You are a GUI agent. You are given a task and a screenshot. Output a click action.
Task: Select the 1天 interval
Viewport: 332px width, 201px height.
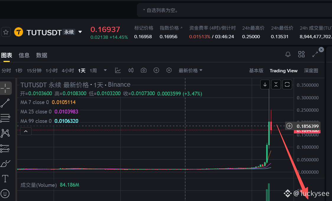coord(82,71)
